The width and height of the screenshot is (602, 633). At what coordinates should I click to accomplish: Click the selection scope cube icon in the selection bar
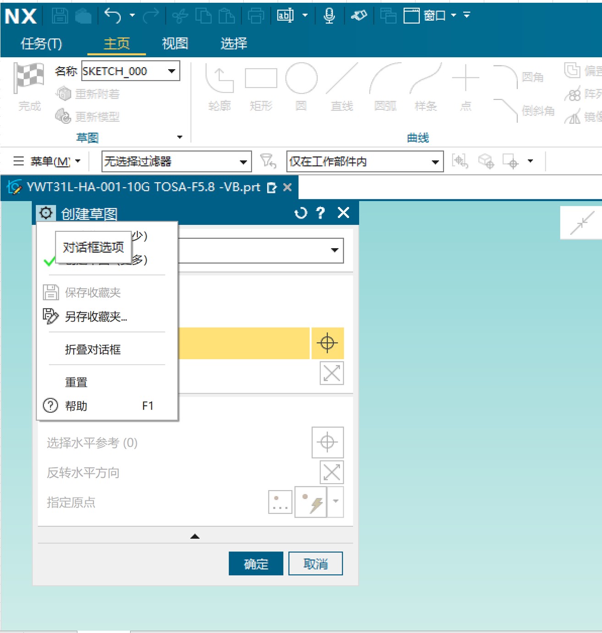[486, 161]
